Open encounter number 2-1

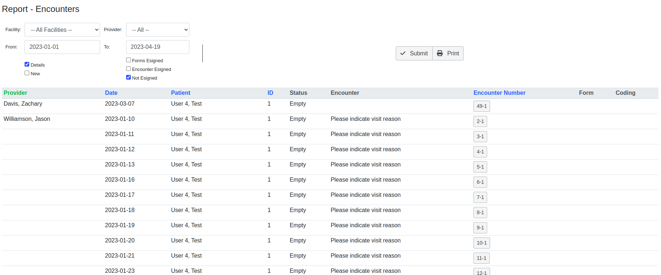pos(480,122)
